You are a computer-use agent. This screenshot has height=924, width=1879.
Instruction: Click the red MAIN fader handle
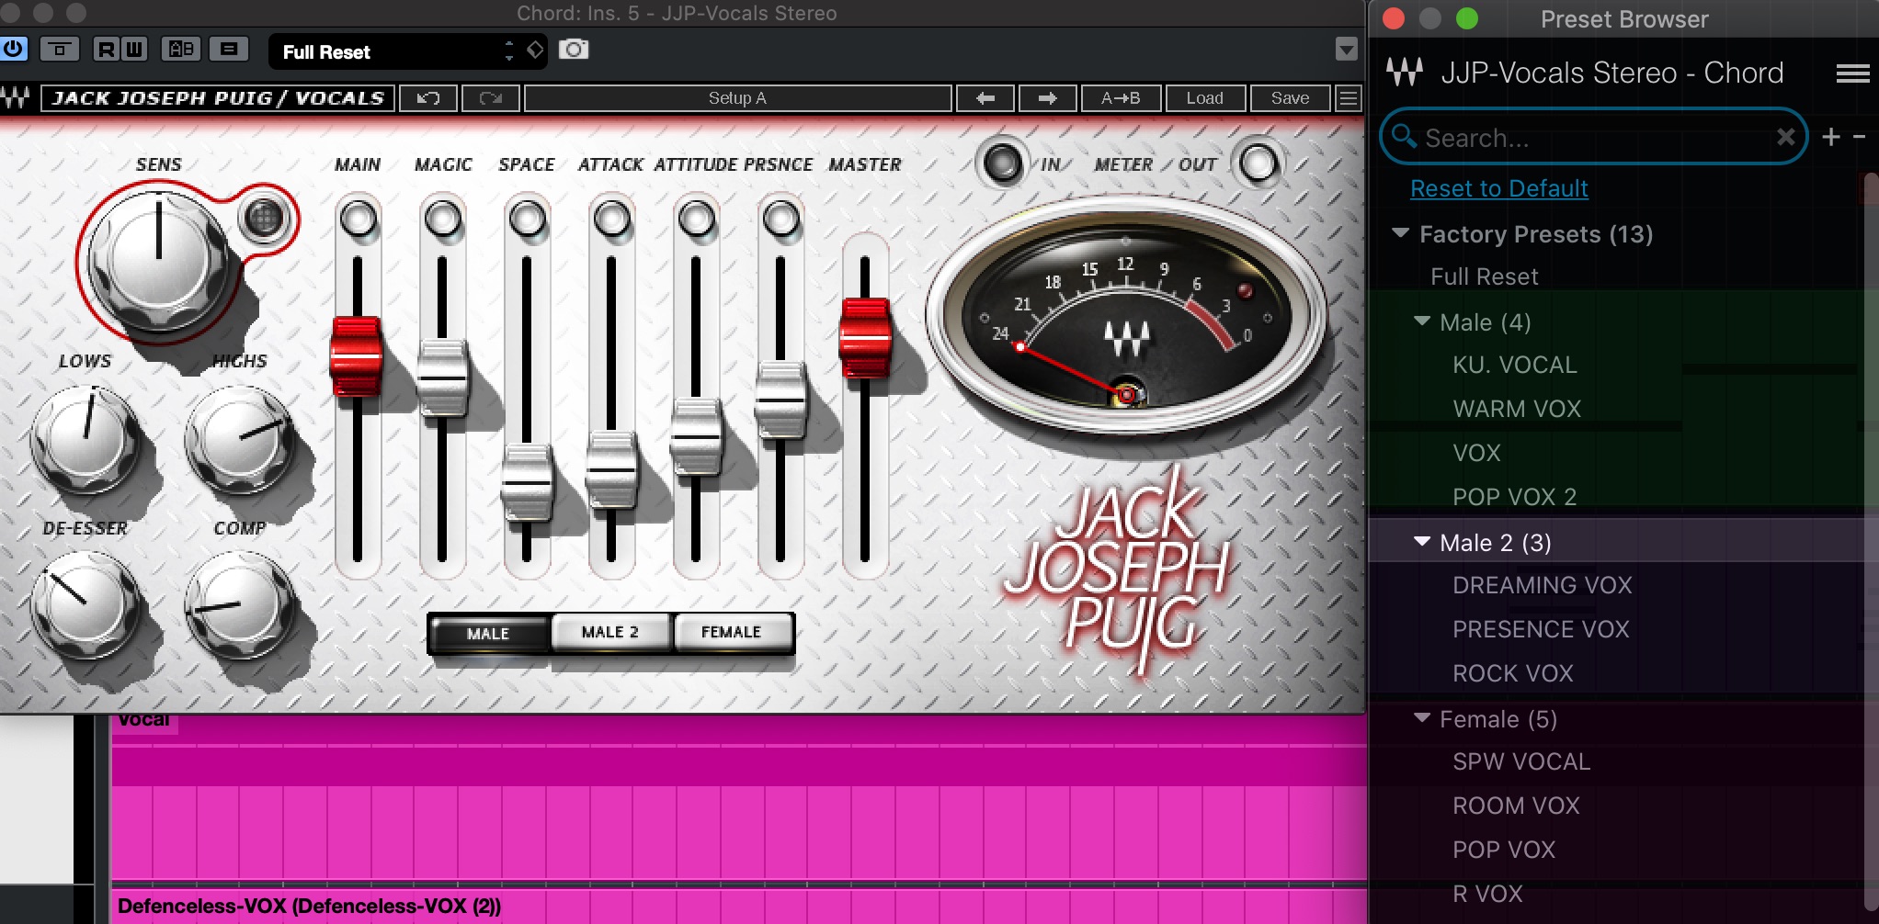(x=357, y=356)
